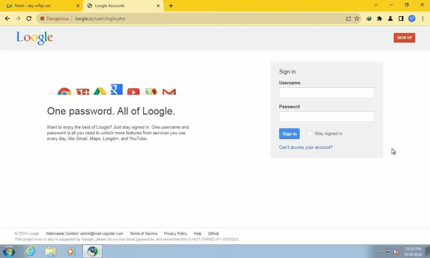Click the admin@mail.cogotek.com webmaster contact
The width and height of the screenshot is (430, 258).
pyautogui.click(x=102, y=233)
